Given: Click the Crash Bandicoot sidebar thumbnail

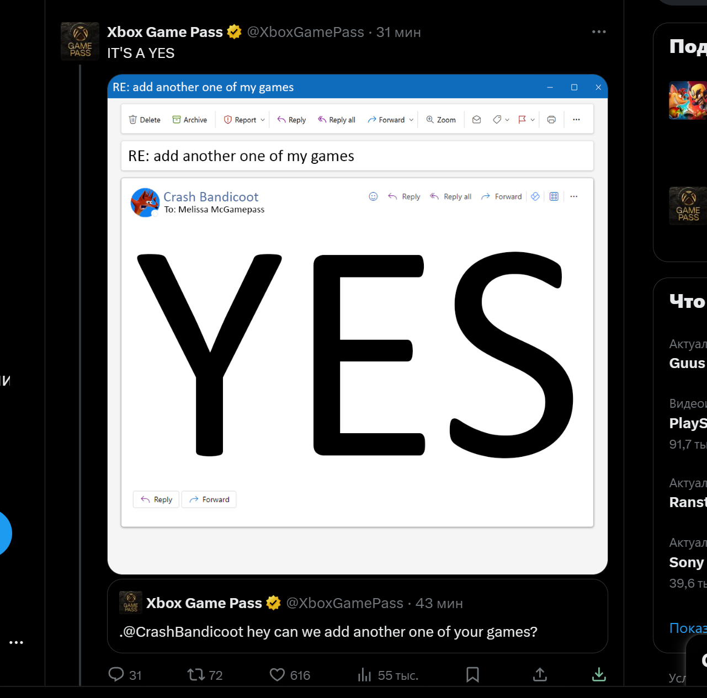Looking at the screenshot, I should [688, 100].
